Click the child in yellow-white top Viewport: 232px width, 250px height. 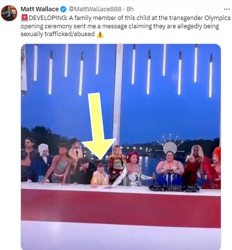(100, 175)
